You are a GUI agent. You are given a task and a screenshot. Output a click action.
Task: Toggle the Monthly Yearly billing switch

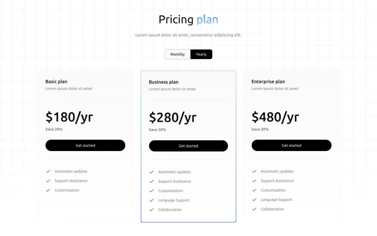click(x=188, y=54)
